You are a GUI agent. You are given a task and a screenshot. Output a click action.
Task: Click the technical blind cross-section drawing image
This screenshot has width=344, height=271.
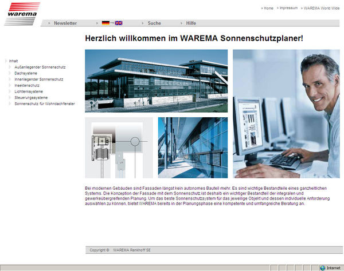119,148
